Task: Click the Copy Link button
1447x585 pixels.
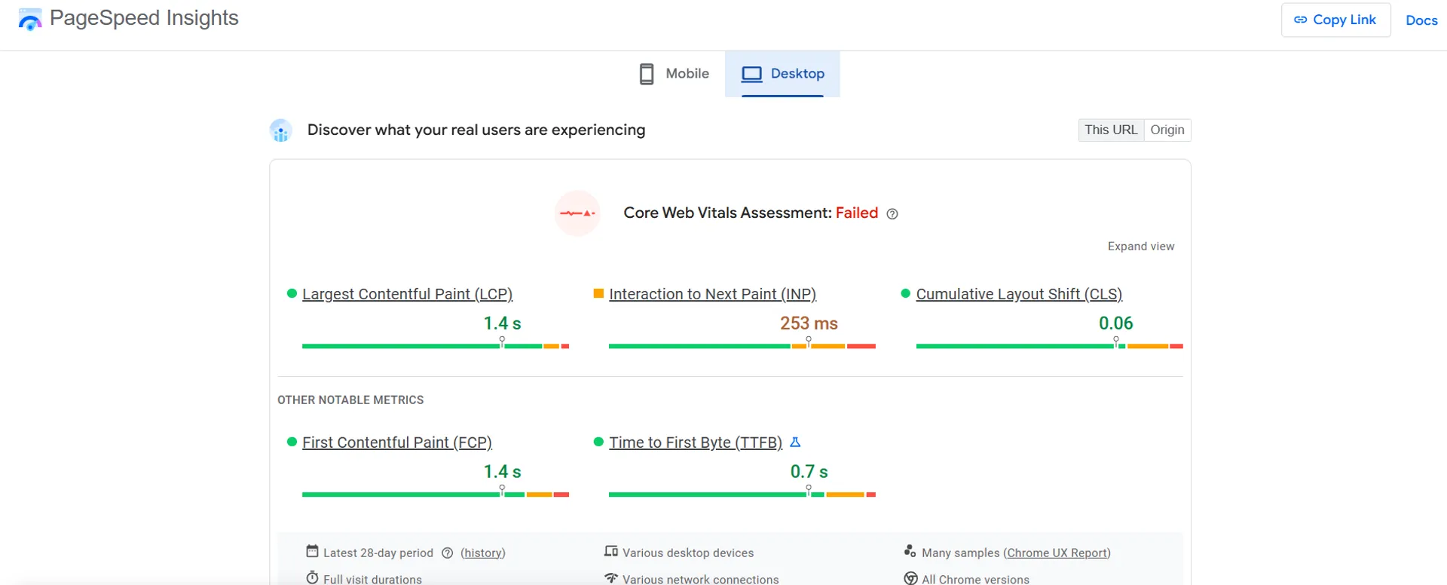Action: tap(1335, 20)
